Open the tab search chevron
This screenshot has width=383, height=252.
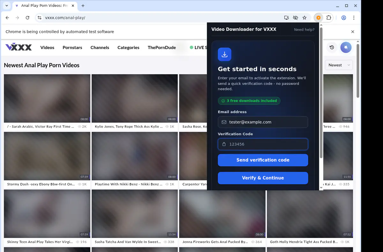pos(7,6)
